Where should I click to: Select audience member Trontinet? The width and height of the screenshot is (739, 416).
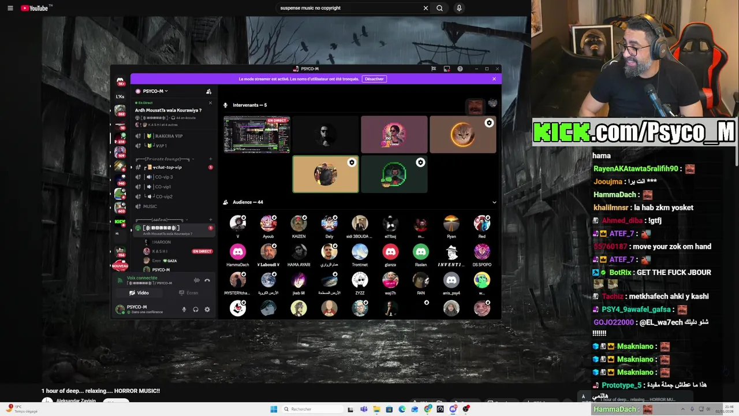click(360, 254)
